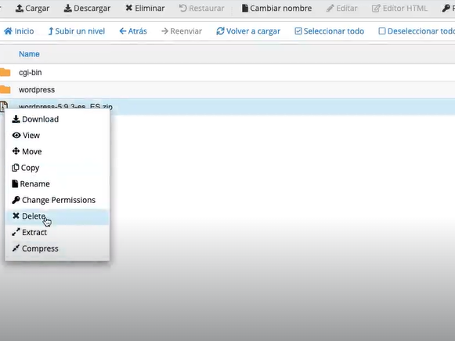Screen dimensions: 455x341
Task: Click the Download icon in context menu
Action: click(x=16, y=119)
